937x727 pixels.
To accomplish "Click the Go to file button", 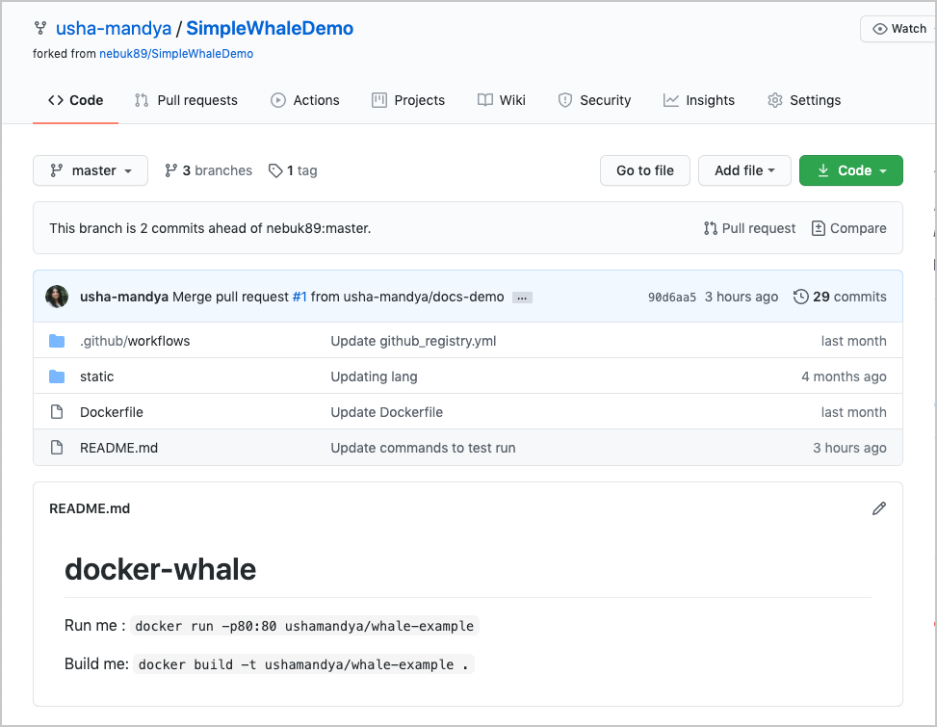I will (x=644, y=169).
